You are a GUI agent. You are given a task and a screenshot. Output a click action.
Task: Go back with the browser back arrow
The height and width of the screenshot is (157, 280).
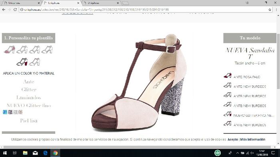4,10
